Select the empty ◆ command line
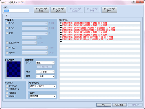 click(x=100, y=42)
